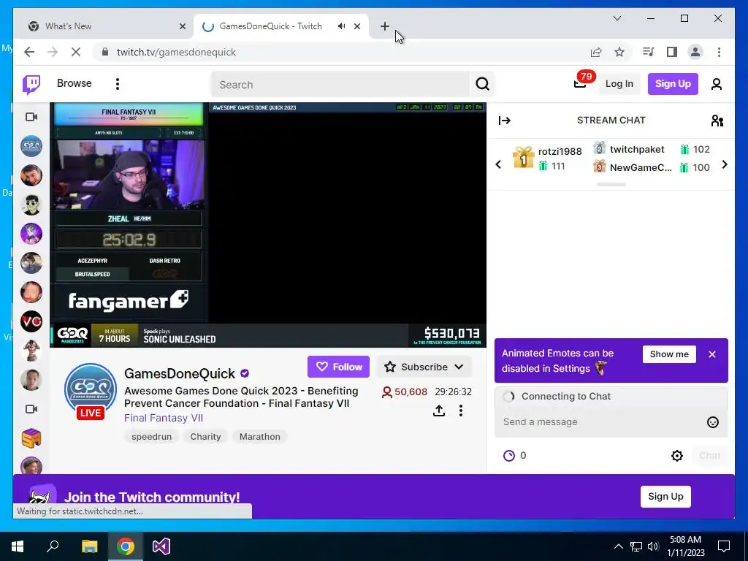Show previous gift leaderboard entries

[498, 164]
